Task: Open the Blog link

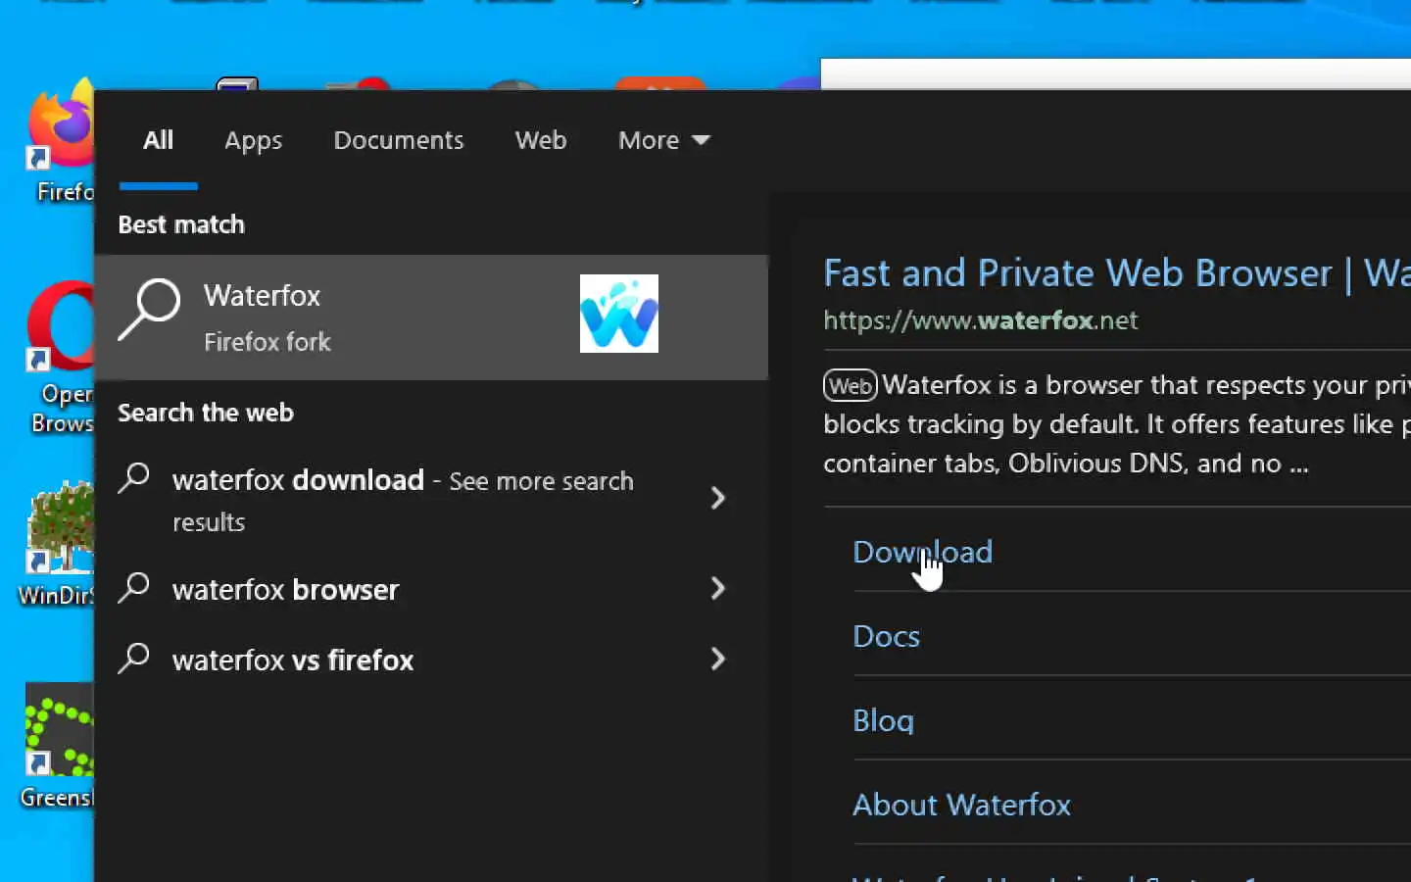Action: [883, 720]
